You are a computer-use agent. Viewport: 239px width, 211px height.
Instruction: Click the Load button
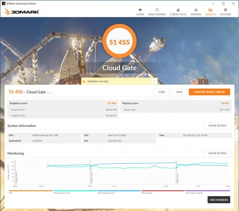(x=162, y=92)
